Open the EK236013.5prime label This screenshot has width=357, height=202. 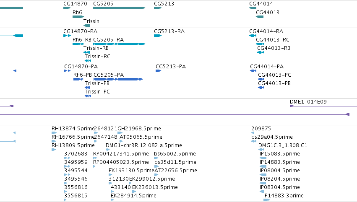(x=155, y=187)
